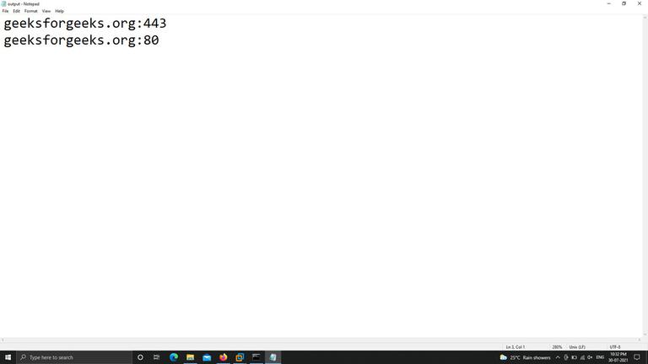Click the taskbar search box

[74, 357]
